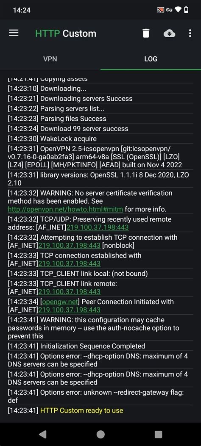The width and height of the screenshot is (201, 446).
Task: Tap the cloud download icon
Action: click(169, 33)
